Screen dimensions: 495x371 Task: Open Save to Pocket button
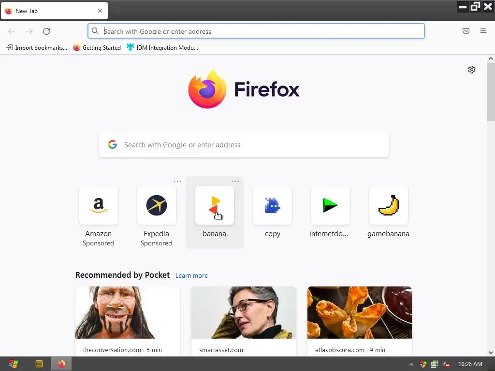coord(466,31)
